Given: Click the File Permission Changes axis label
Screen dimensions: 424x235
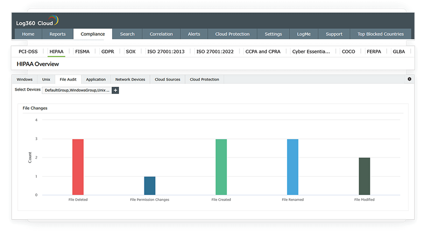Looking at the screenshot, I should click(x=150, y=200).
